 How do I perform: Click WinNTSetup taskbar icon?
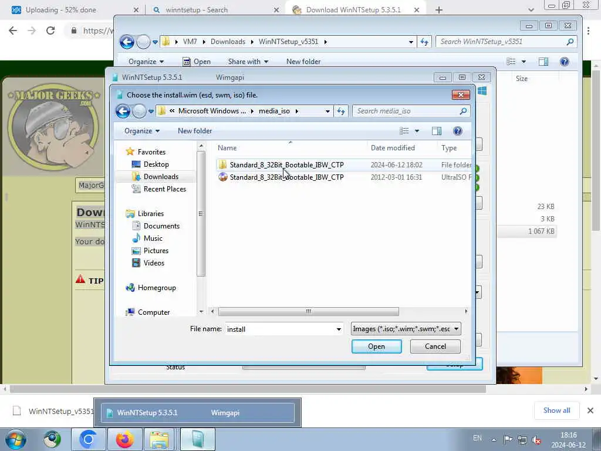197,439
